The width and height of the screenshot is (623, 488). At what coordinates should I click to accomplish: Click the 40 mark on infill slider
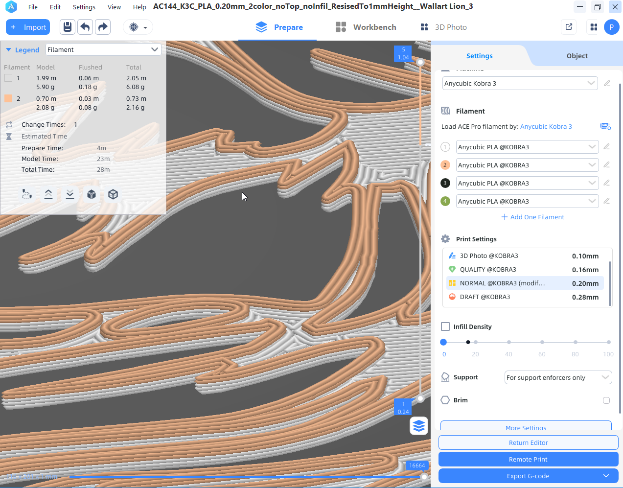tap(509, 342)
